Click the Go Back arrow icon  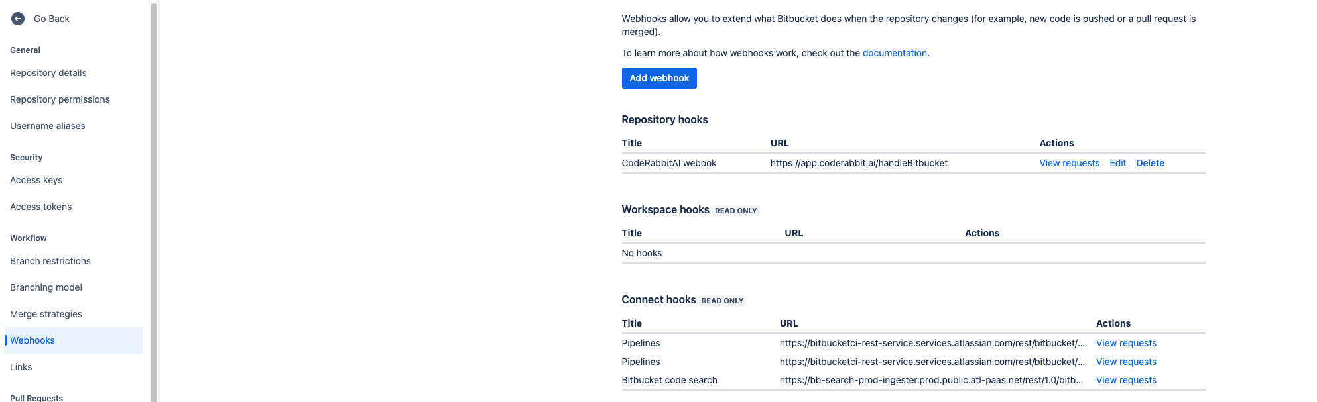click(x=18, y=19)
